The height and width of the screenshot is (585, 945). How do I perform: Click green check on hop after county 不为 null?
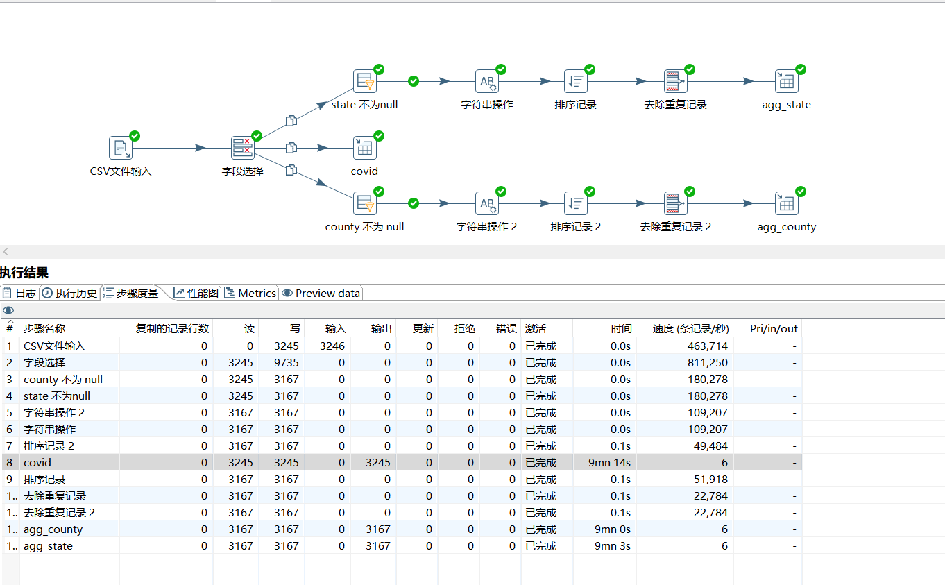point(414,203)
